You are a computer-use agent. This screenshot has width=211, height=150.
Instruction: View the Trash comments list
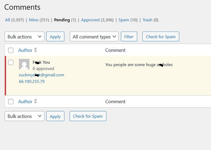tap(147, 20)
